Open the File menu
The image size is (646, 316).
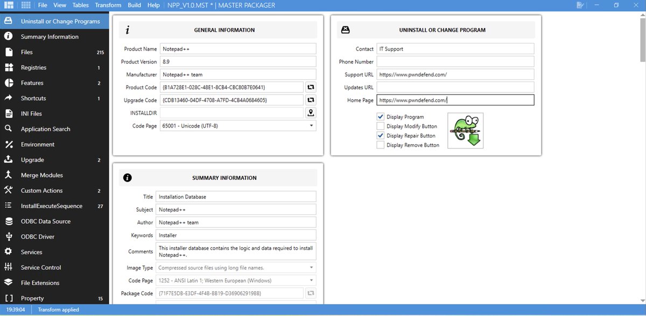click(43, 5)
